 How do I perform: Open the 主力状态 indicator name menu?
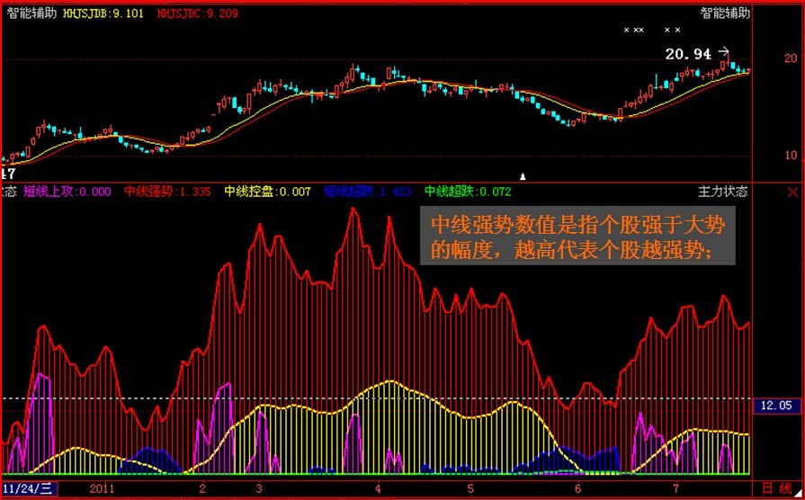(x=722, y=192)
